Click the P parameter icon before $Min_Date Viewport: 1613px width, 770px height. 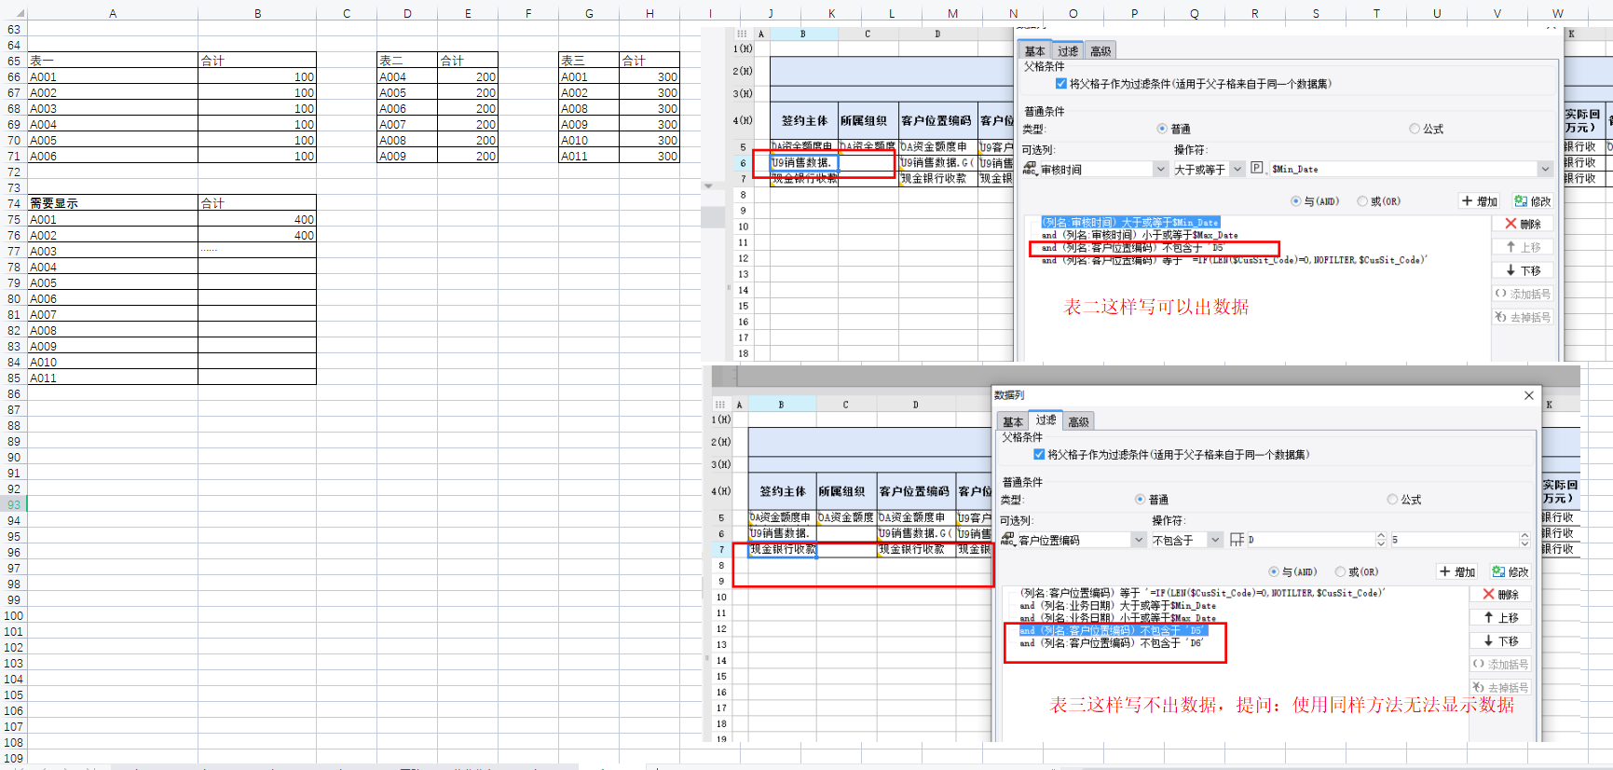click(1257, 168)
